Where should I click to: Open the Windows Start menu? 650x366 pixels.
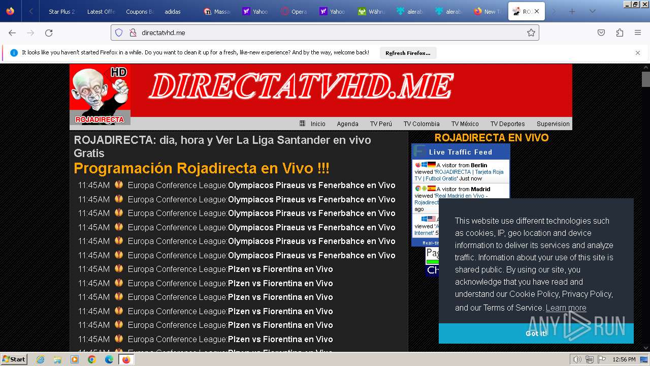tap(14, 359)
